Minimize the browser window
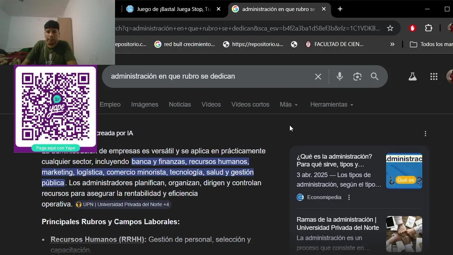The height and width of the screenshot is (255, 453). click(427, 9)
